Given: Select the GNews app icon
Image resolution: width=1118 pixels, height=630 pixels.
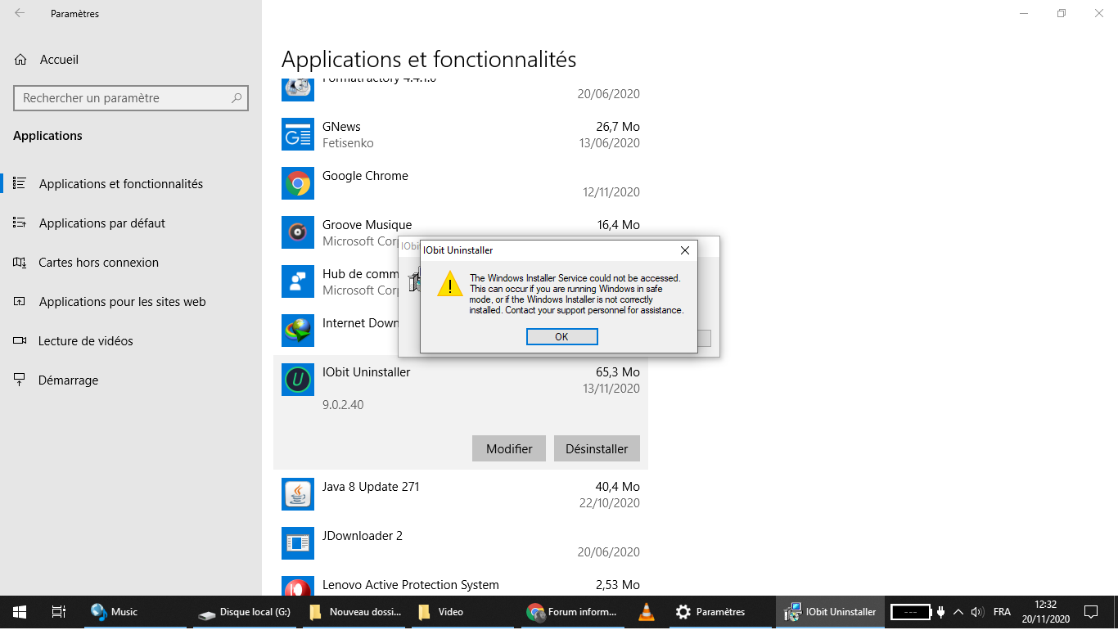Looking at the screenshot, I should click(x=298, y=135).
